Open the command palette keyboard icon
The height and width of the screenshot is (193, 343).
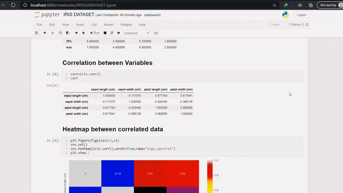tap(156, 33)
